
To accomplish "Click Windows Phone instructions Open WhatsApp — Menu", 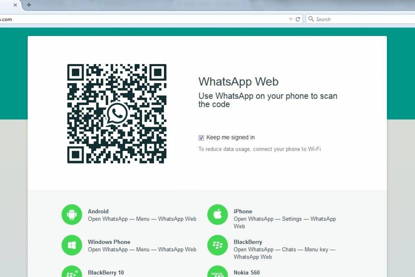I will click(142, 249).
